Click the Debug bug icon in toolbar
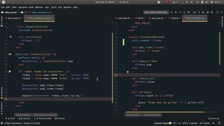This screenshot has height=126, width=224. coord(176,13)
